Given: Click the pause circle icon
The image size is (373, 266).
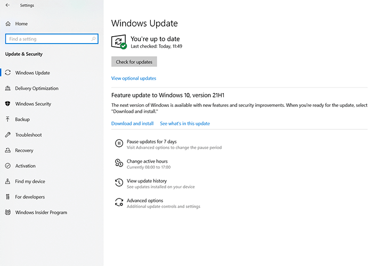Looking at the screenshot, I should coord(119,143).
